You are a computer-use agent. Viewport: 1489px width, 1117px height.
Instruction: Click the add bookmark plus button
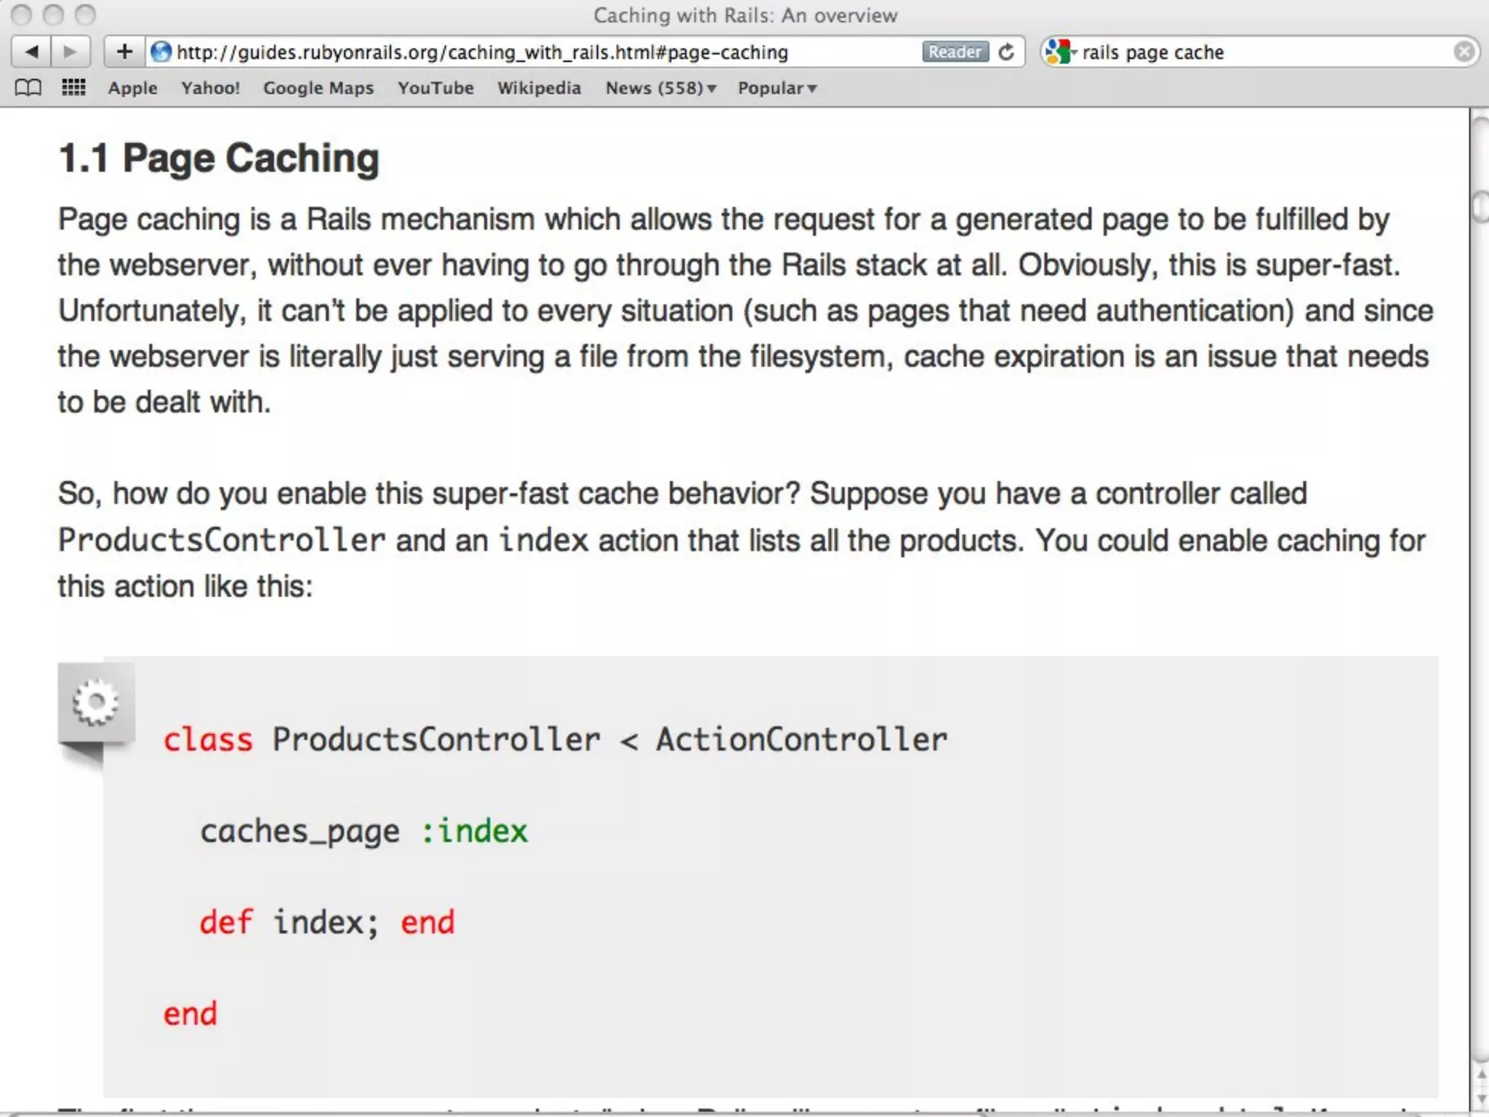(x=124, y=52)
